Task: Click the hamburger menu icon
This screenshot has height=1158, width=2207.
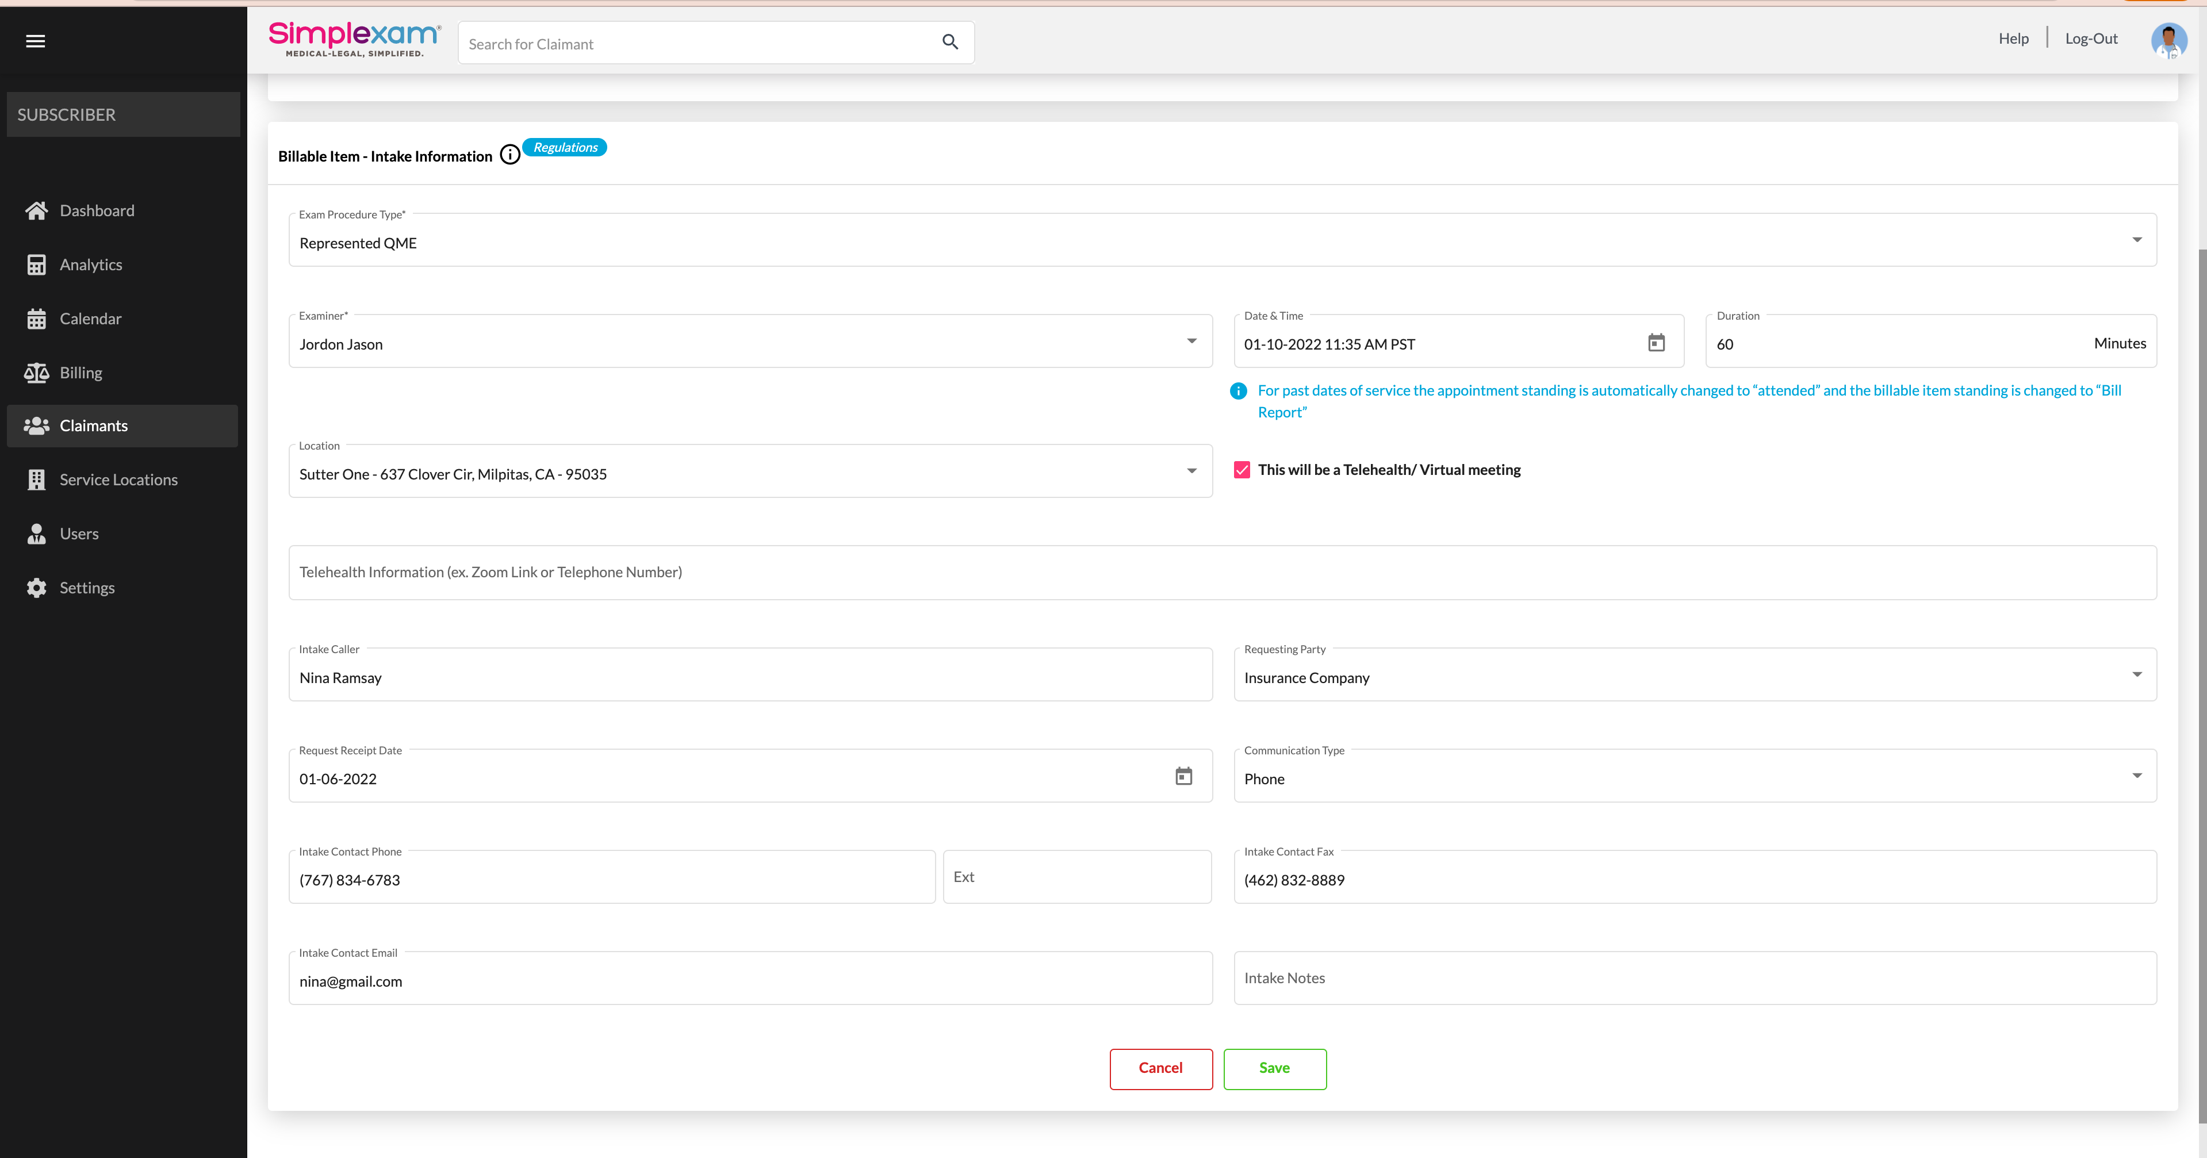Action: point(35,41)
